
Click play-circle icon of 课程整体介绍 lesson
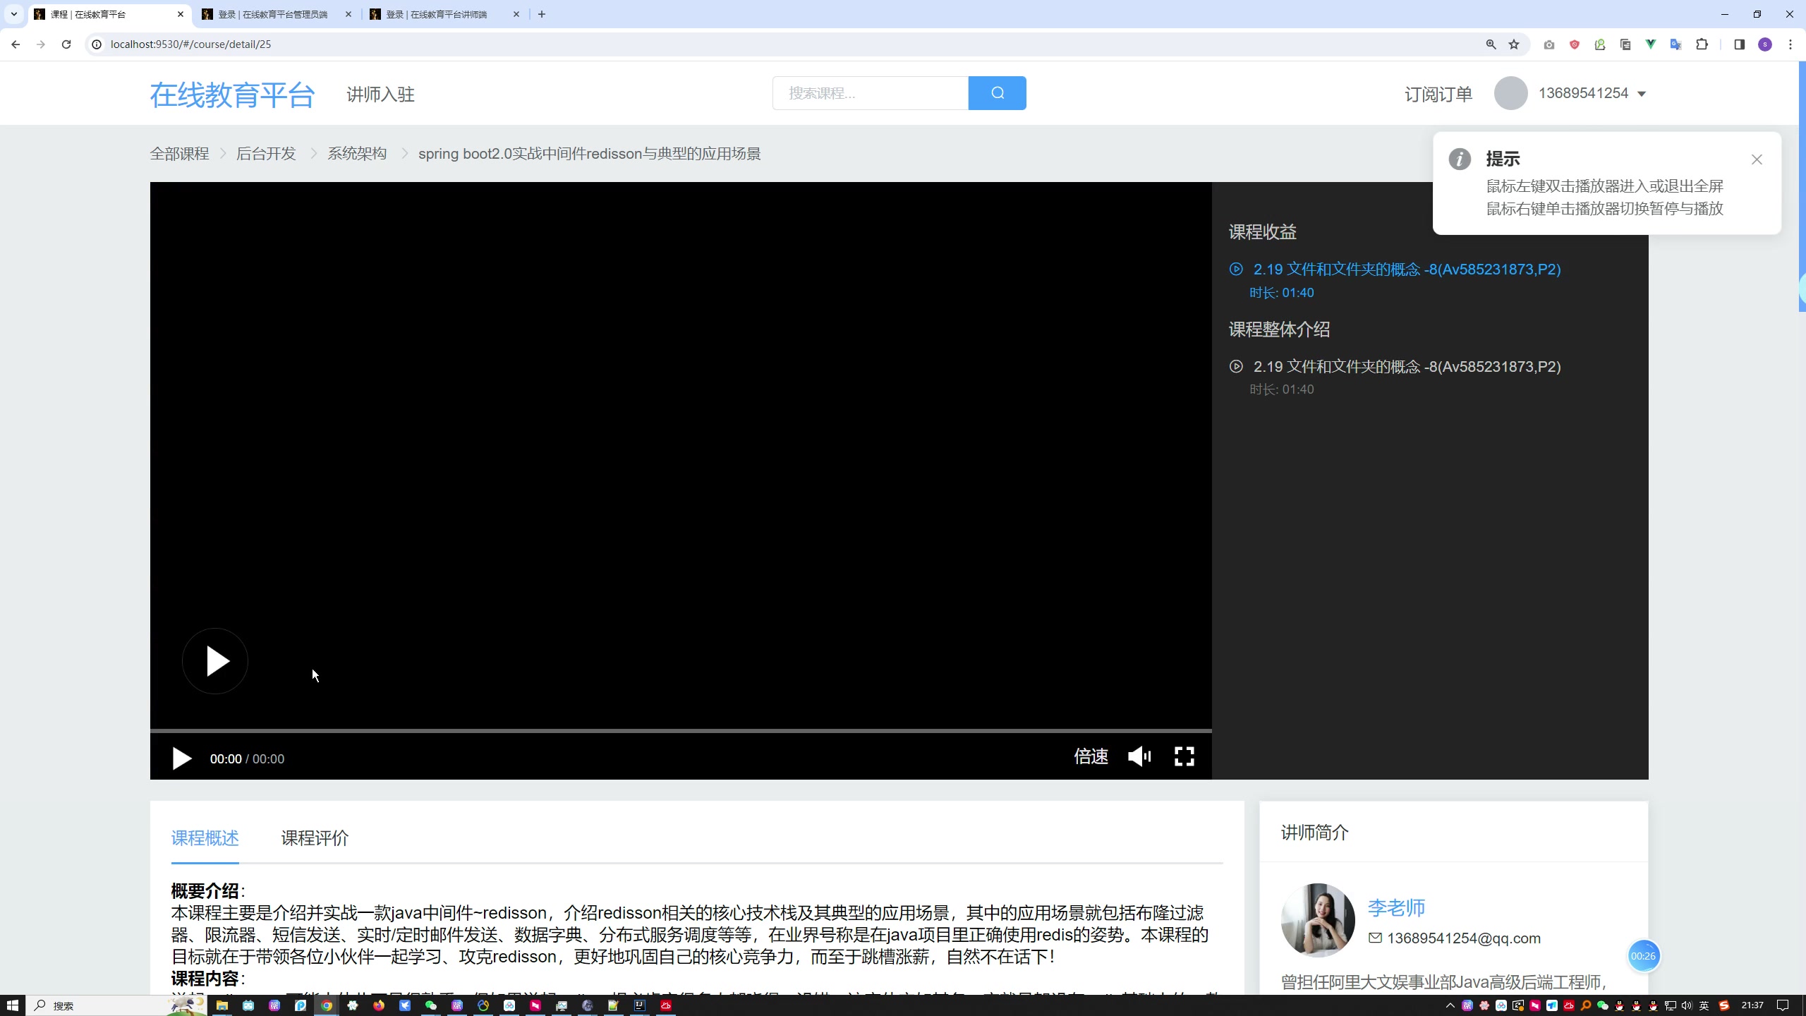pyautogui.click(x=1236, y=366)
